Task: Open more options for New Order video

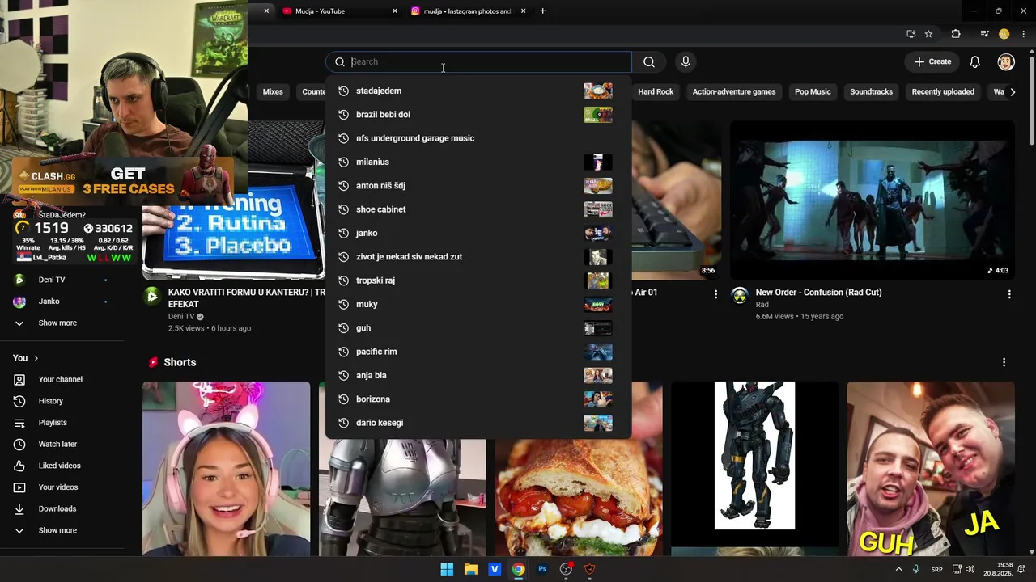Action: tap(1009, 294)
